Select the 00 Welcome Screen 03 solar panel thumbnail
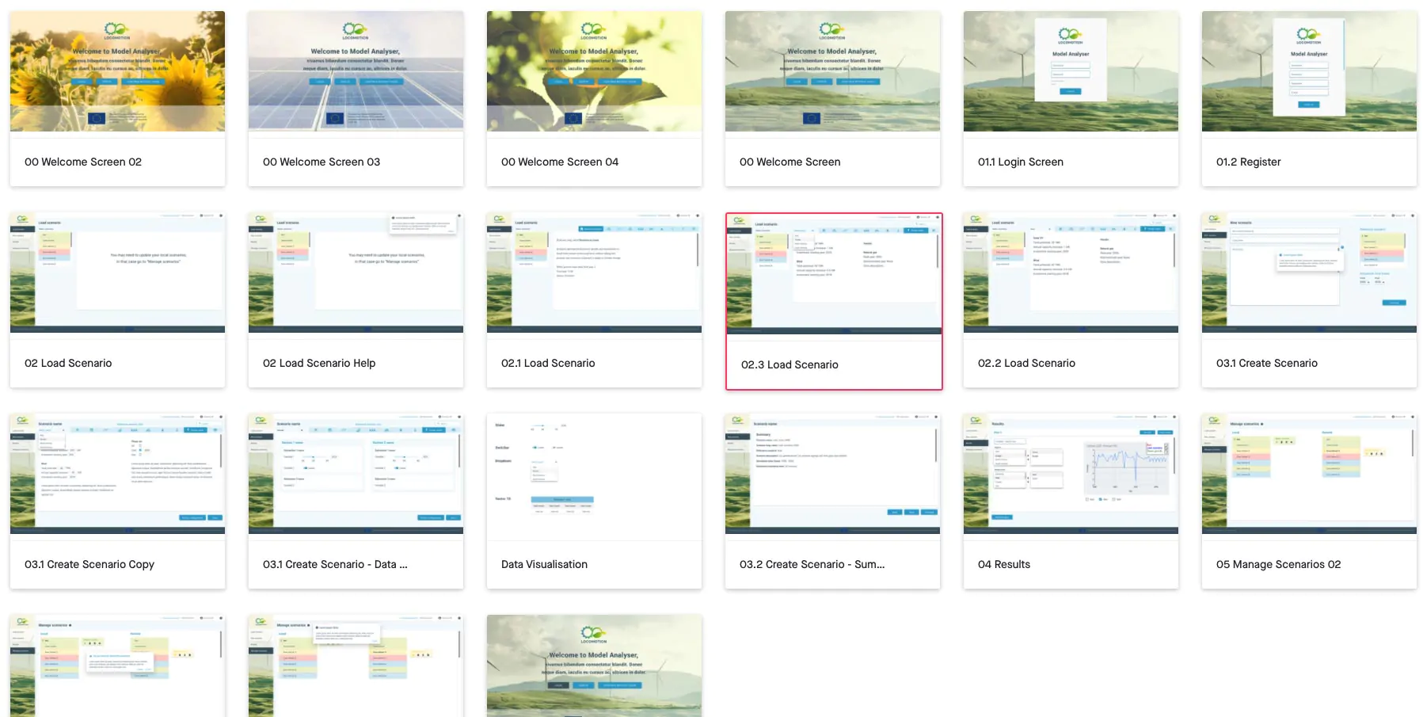The width and height of the screenshot is (1423, 717). click(356, 71)
